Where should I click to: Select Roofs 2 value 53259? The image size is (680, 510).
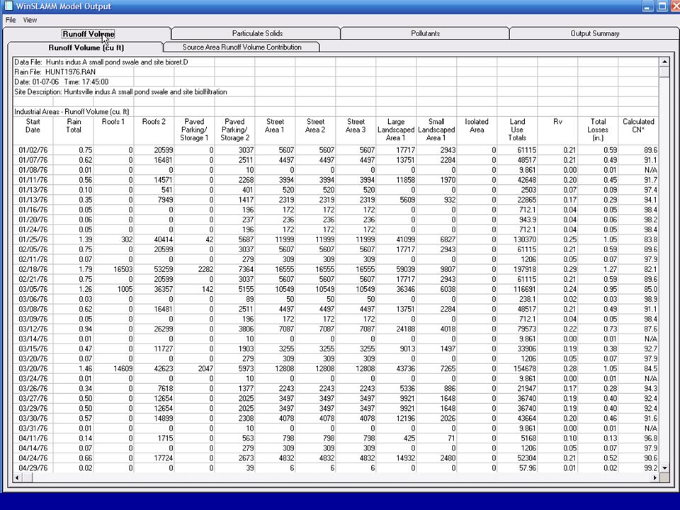154,269
